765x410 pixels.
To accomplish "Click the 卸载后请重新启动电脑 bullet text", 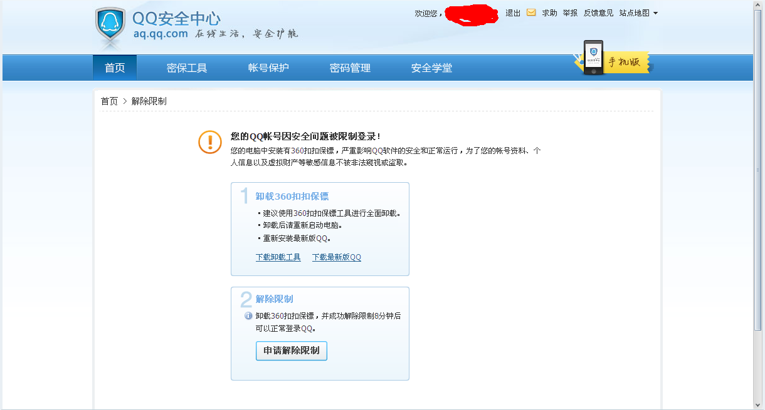I will (303, 225).
